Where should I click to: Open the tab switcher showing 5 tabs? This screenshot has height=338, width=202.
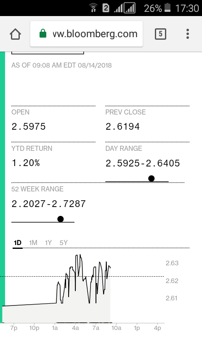160,34
